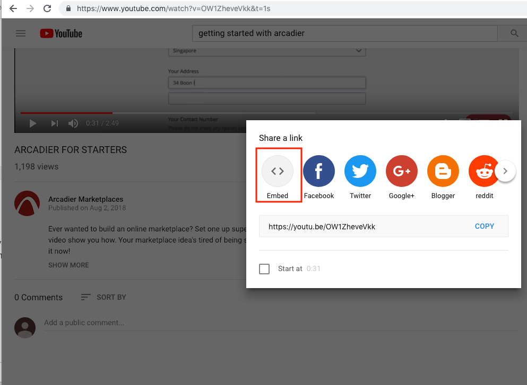The width and height of the screenshot is (527, 385).
Task: Open the YouTube hamburger guide menu
Action: (21, 33)
